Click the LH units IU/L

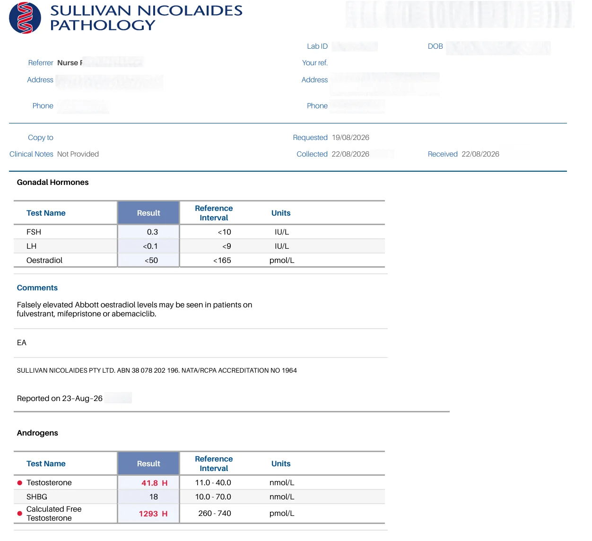[x=282, y=246]
